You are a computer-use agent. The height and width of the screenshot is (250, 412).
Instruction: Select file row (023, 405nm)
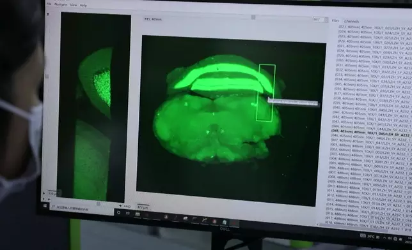[x=375, y=27]
